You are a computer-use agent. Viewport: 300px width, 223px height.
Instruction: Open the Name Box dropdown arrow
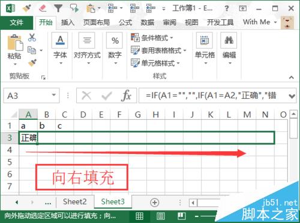[54, 95]
